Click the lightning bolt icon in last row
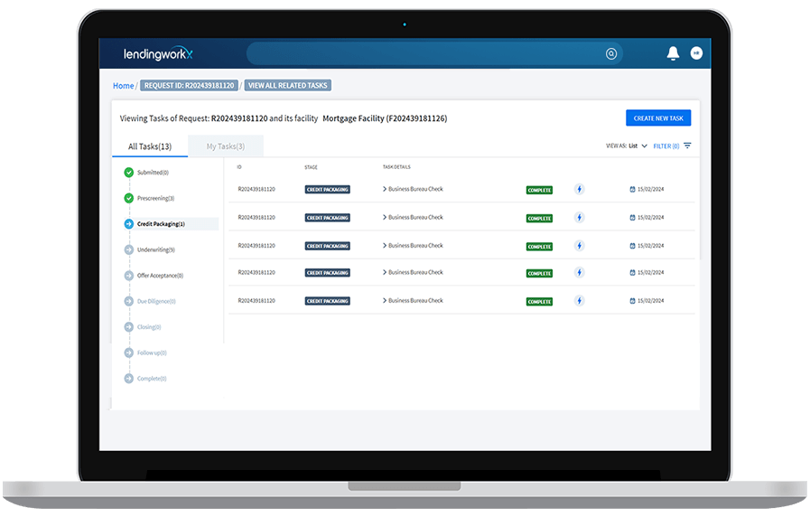Image resolution: width=810 pixels, height=517 pixels. (x=580, y=301)
